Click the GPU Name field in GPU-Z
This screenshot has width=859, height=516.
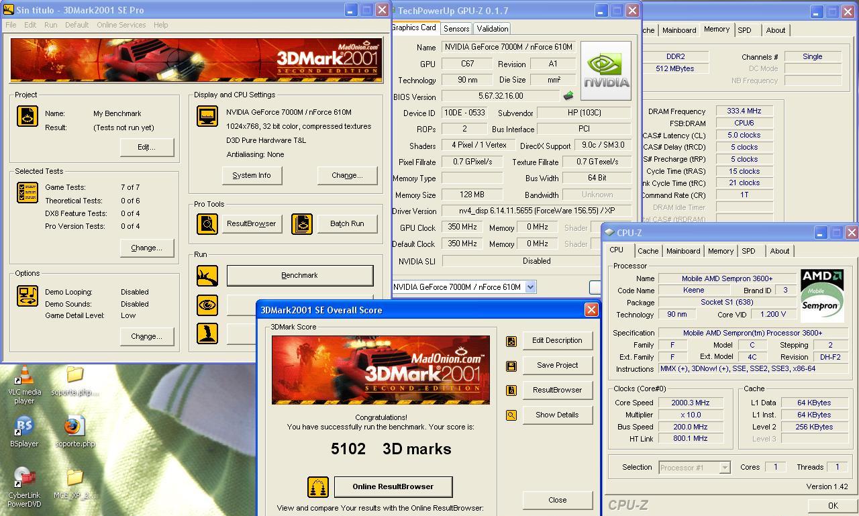[x=508, y=47]
